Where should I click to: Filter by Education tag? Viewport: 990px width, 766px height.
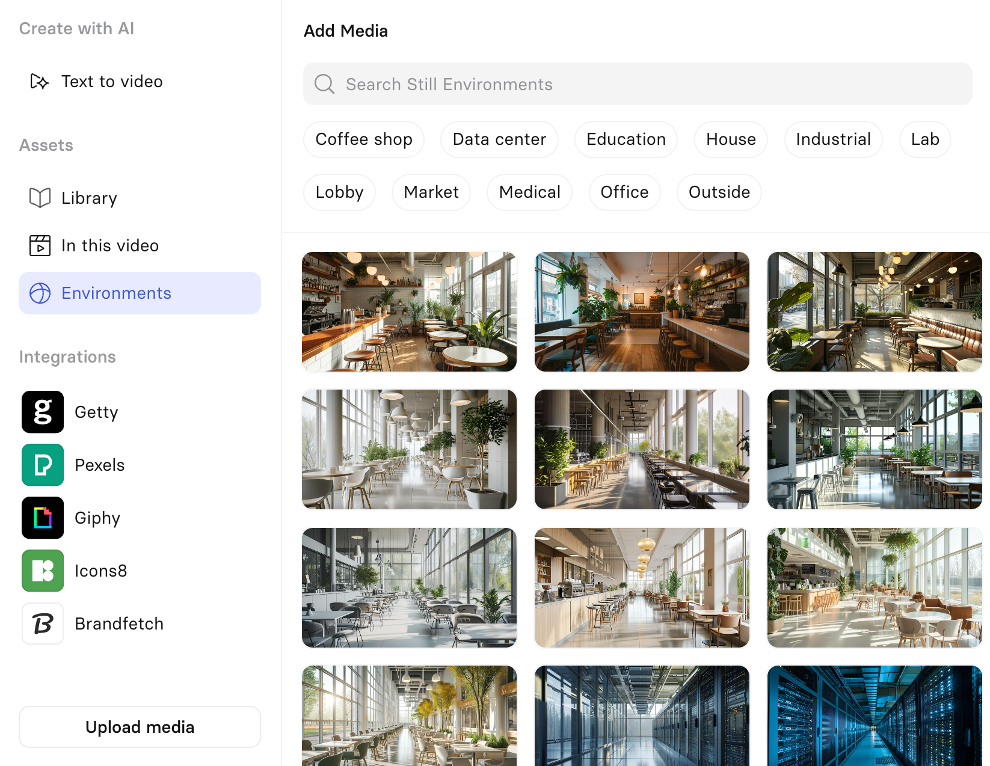[626, 139]
